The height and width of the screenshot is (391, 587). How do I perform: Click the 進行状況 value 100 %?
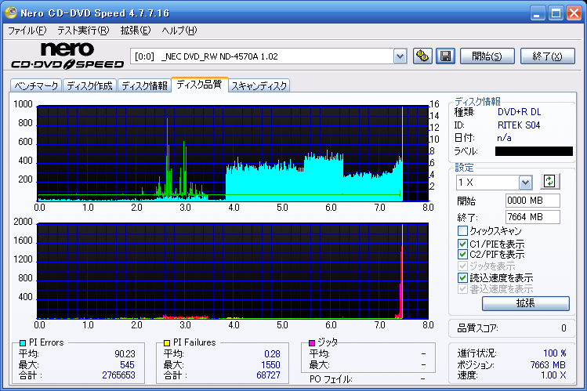[x=555, y=353]
